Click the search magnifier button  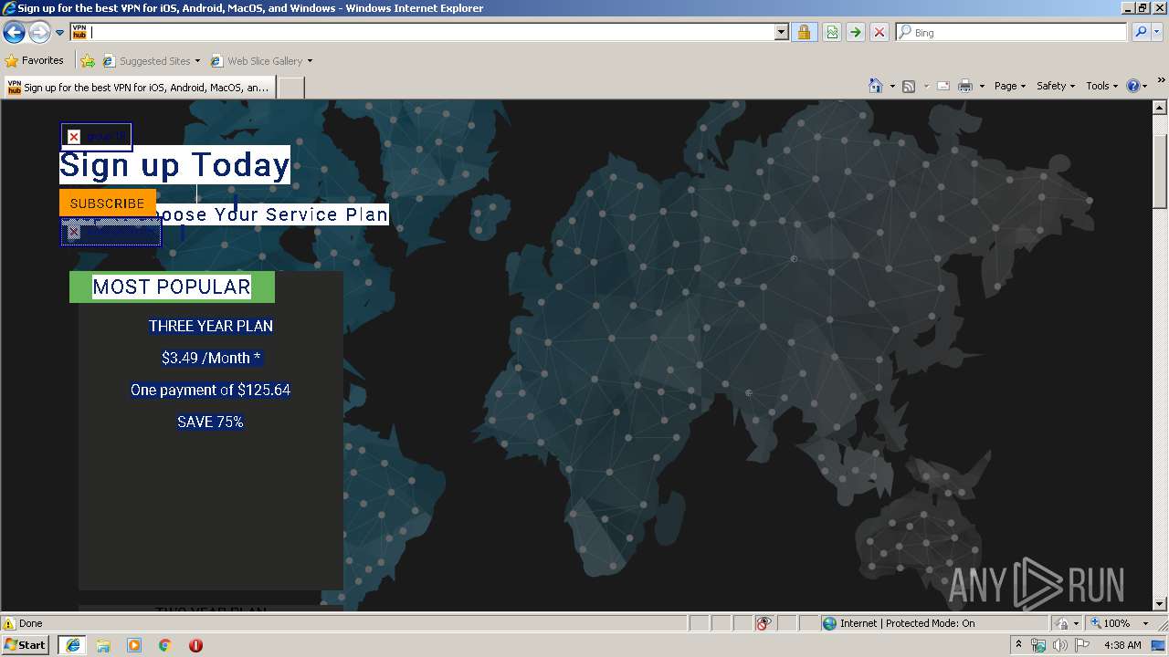point(1141,32)
